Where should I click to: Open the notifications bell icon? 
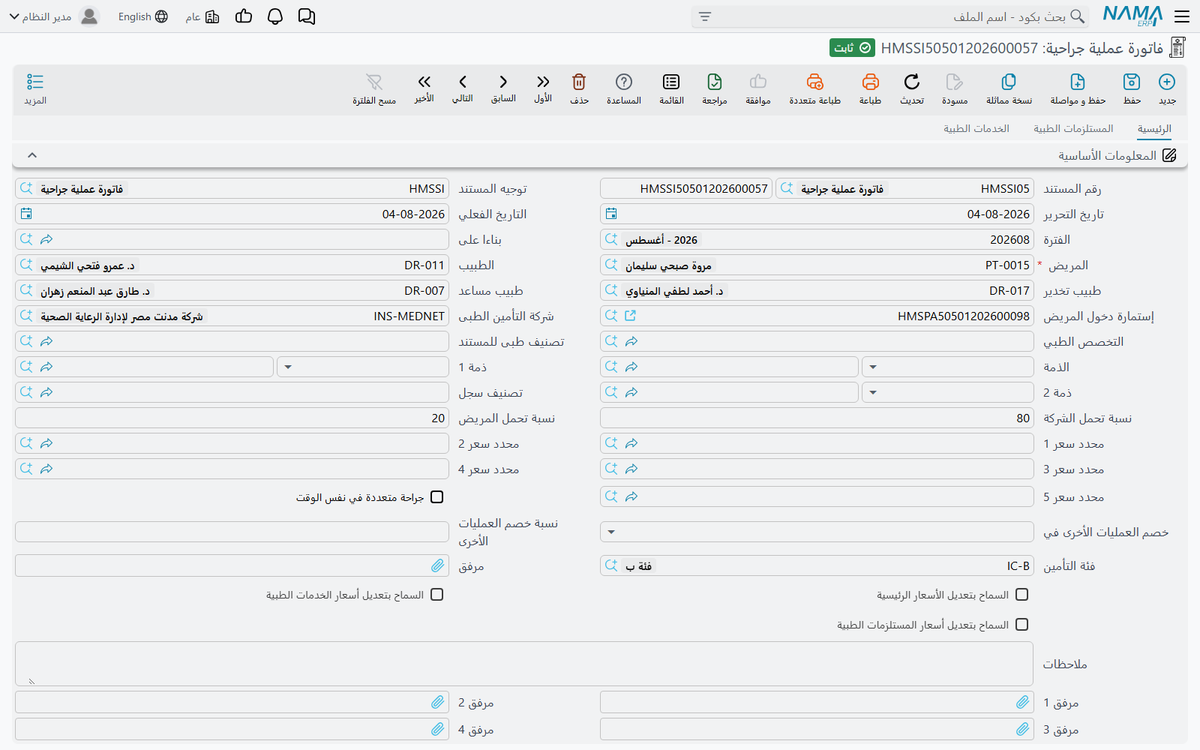(275, 16)
